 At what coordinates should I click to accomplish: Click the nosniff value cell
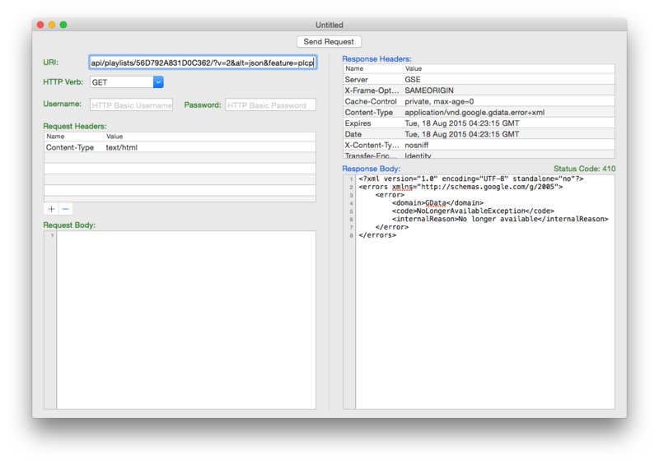417,145
